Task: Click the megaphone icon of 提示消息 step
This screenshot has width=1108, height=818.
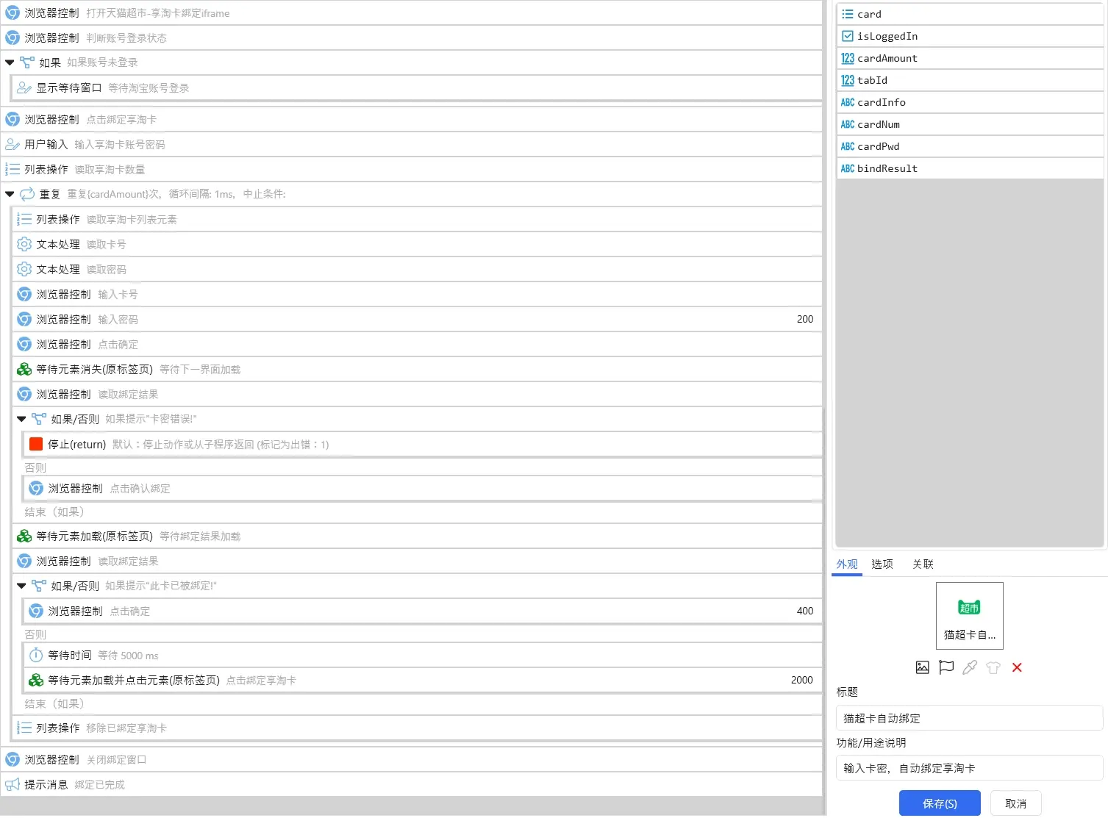Action: click(12, 784)
